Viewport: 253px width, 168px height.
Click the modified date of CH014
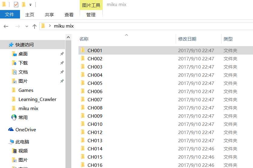[196, 149]
